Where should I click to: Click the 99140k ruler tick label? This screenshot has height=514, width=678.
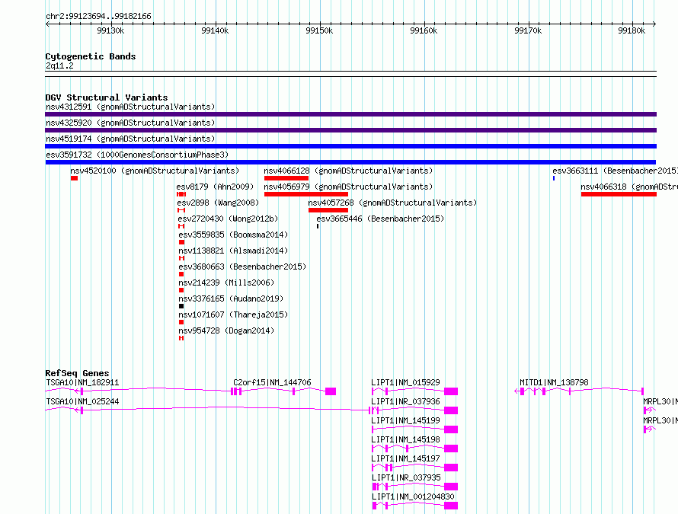[215, 30]
